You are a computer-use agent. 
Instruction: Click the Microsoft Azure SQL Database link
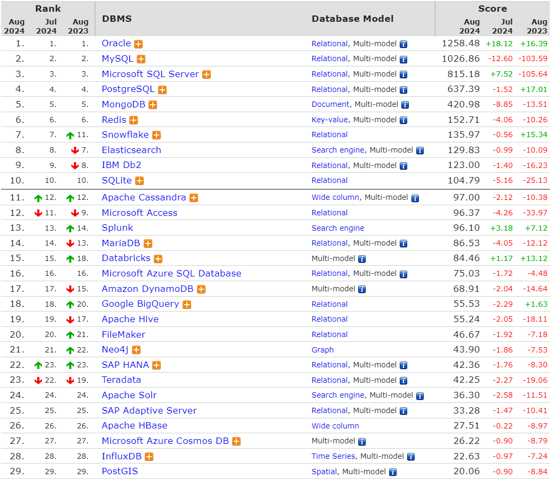tap(171, 273)
